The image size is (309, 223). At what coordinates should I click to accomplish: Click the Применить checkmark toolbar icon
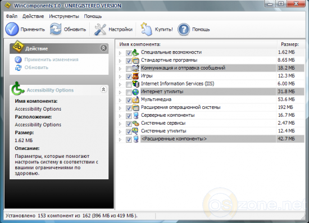pos(12,29)
